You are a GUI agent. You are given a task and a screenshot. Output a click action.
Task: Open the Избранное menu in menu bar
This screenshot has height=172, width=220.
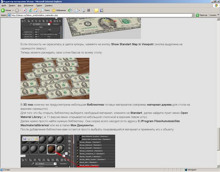28,6
